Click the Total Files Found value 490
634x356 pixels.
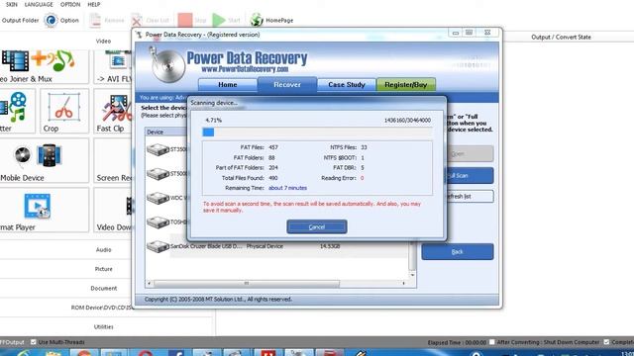click(273, 178)
